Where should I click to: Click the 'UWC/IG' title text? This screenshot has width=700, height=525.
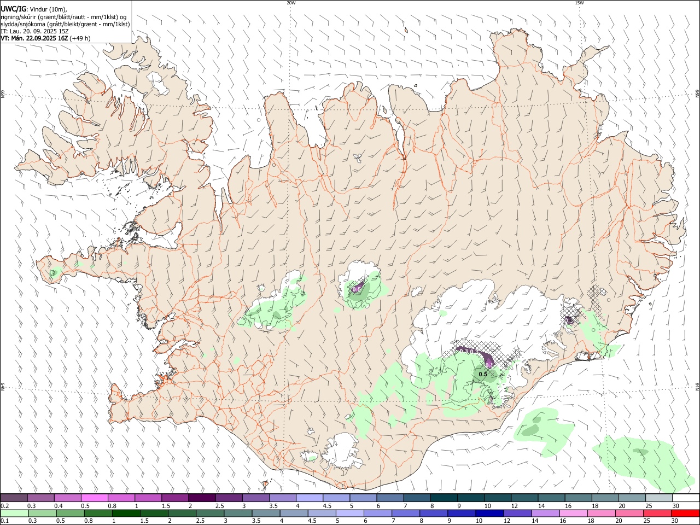pos(13,9)
